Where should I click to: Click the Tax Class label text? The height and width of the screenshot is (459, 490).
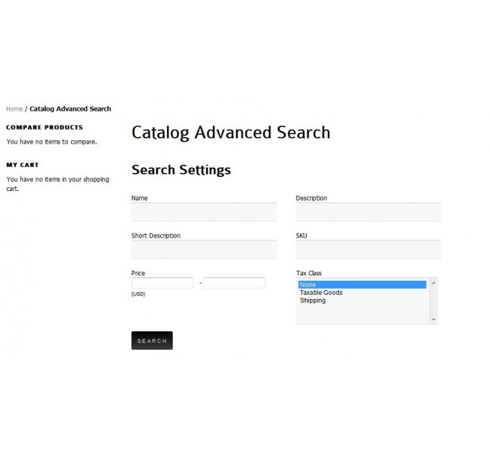click(309, 273)
